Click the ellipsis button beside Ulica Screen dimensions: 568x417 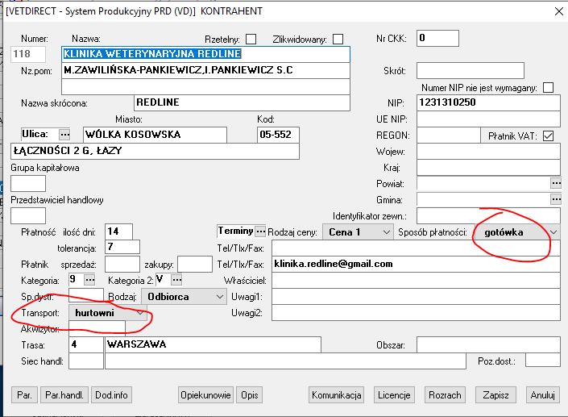coord(64,134)
